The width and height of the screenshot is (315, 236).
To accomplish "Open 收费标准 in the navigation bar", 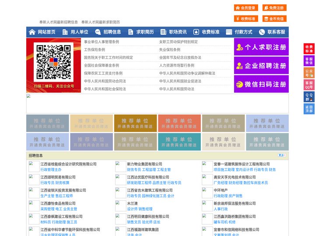I will point(210,32).
